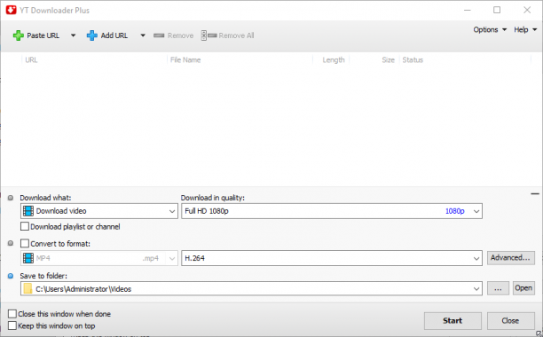Click the Close button at bottom right

coord(510,321)
